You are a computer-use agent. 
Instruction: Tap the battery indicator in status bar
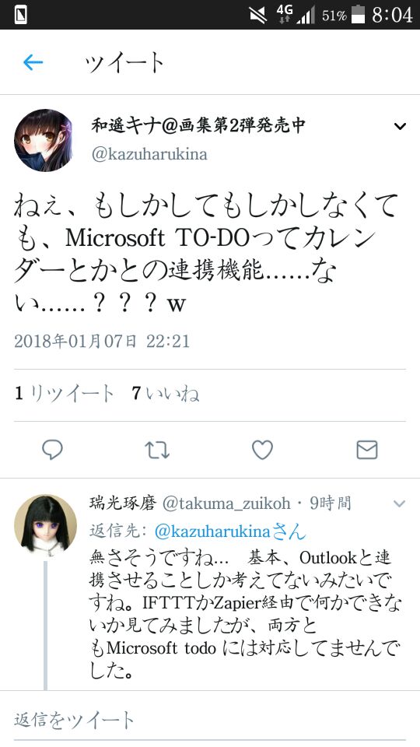point(358,15)
